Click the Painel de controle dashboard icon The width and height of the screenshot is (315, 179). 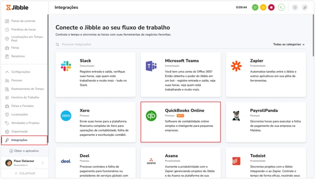coord(7,21)
